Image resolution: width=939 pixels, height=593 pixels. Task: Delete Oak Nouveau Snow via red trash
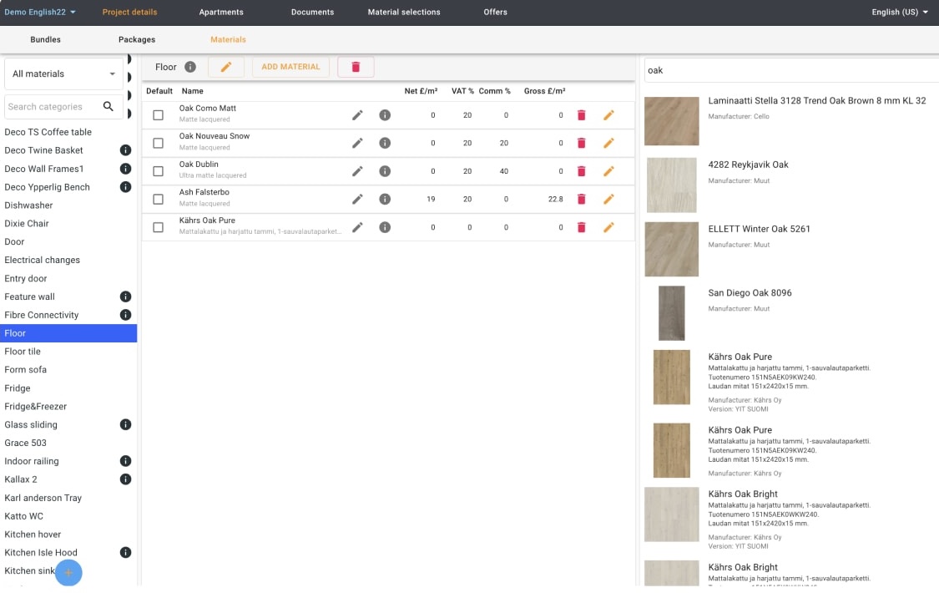(x=581, y=143)
